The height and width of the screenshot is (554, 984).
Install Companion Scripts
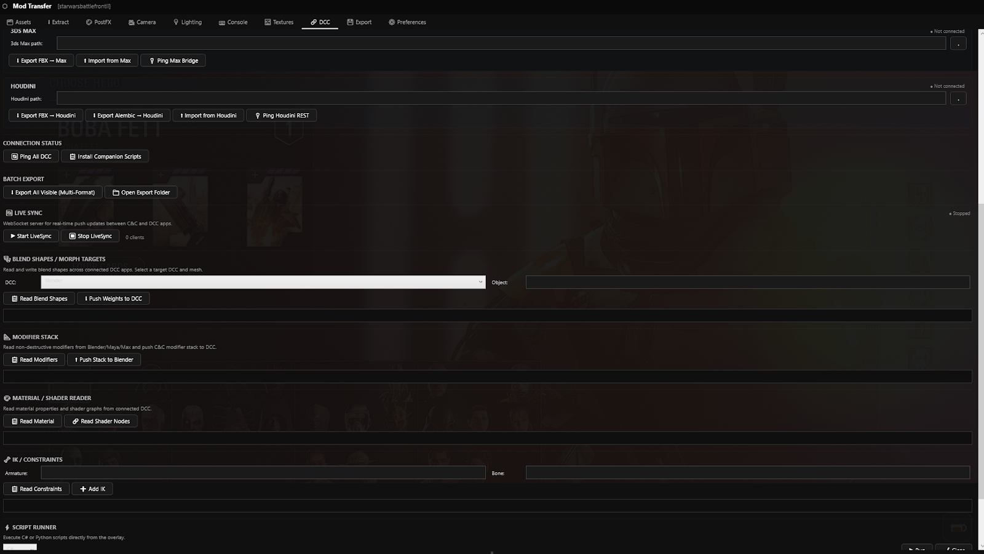click(x=105, y=156)
